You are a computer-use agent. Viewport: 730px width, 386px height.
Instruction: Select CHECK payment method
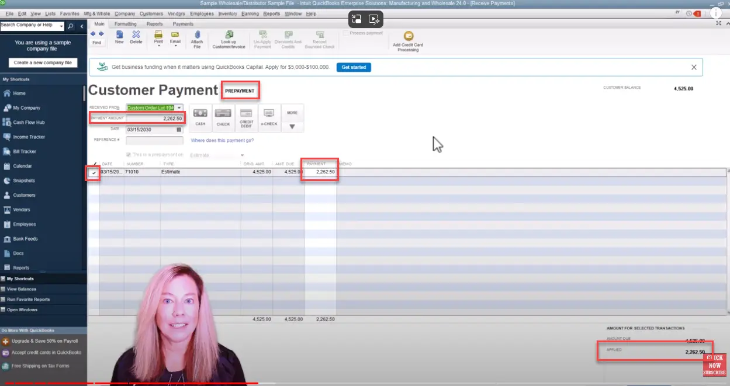coord(223,117)
